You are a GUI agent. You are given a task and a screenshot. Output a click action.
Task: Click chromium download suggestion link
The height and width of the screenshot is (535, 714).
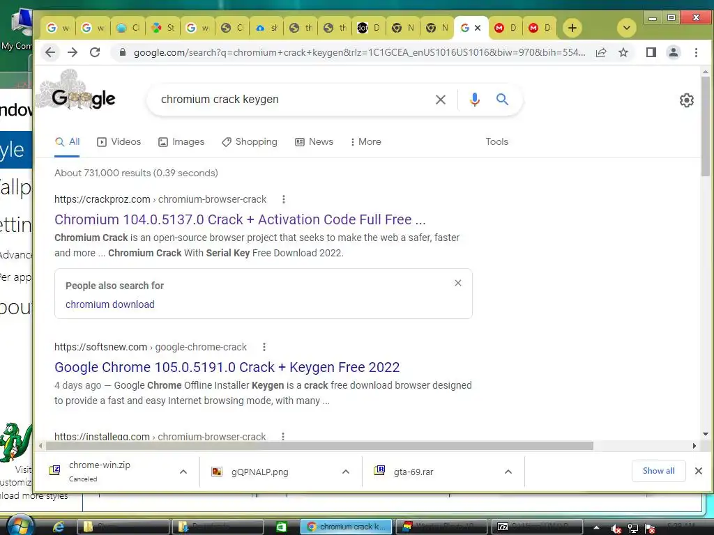click(x=109, y=304)
